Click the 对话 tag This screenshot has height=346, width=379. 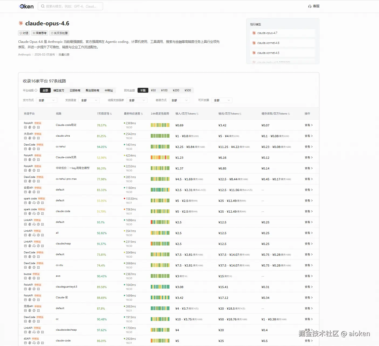tap(24, 33)
